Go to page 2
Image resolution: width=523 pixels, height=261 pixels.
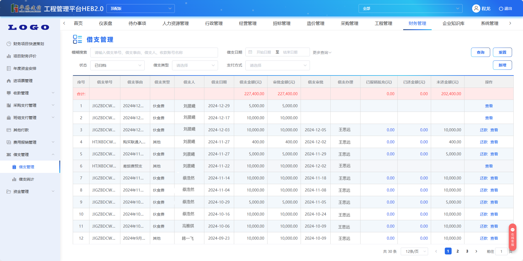click(458, 251)
